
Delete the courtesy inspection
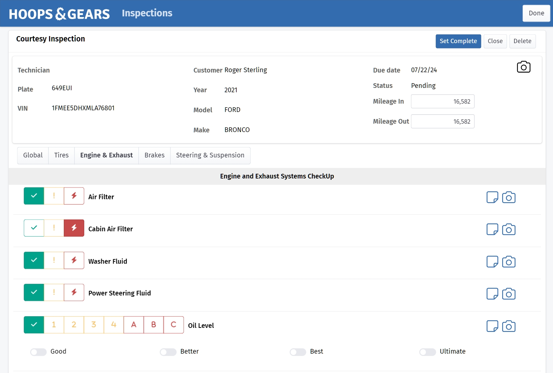pyautogui.click(x=522, y=41)
